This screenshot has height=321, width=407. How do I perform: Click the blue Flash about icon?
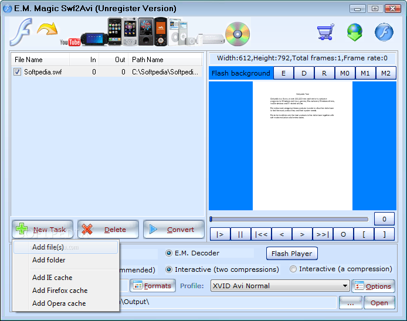384,32
